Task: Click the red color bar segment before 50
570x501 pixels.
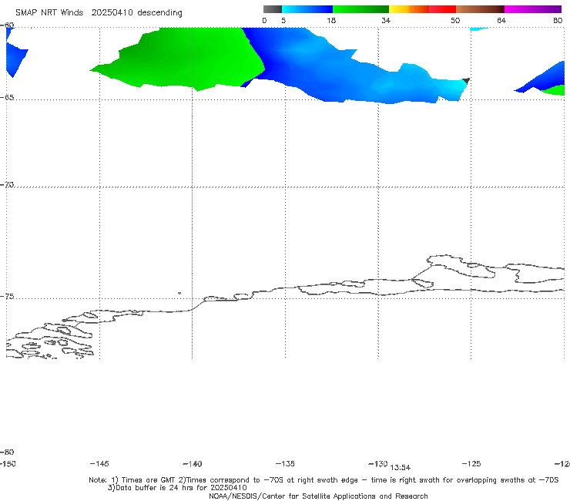Action: pyautogui.click(x=442, y=9)
